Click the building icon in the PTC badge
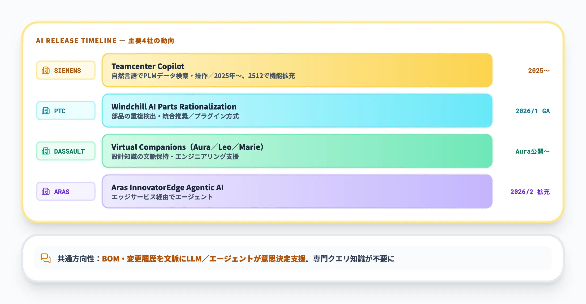Image resolution: width=586 pixels, height=304 pixels. click(x=46, y=111)
